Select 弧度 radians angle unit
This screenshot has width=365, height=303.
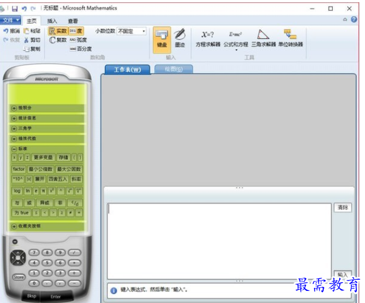[x=79, y=40]
